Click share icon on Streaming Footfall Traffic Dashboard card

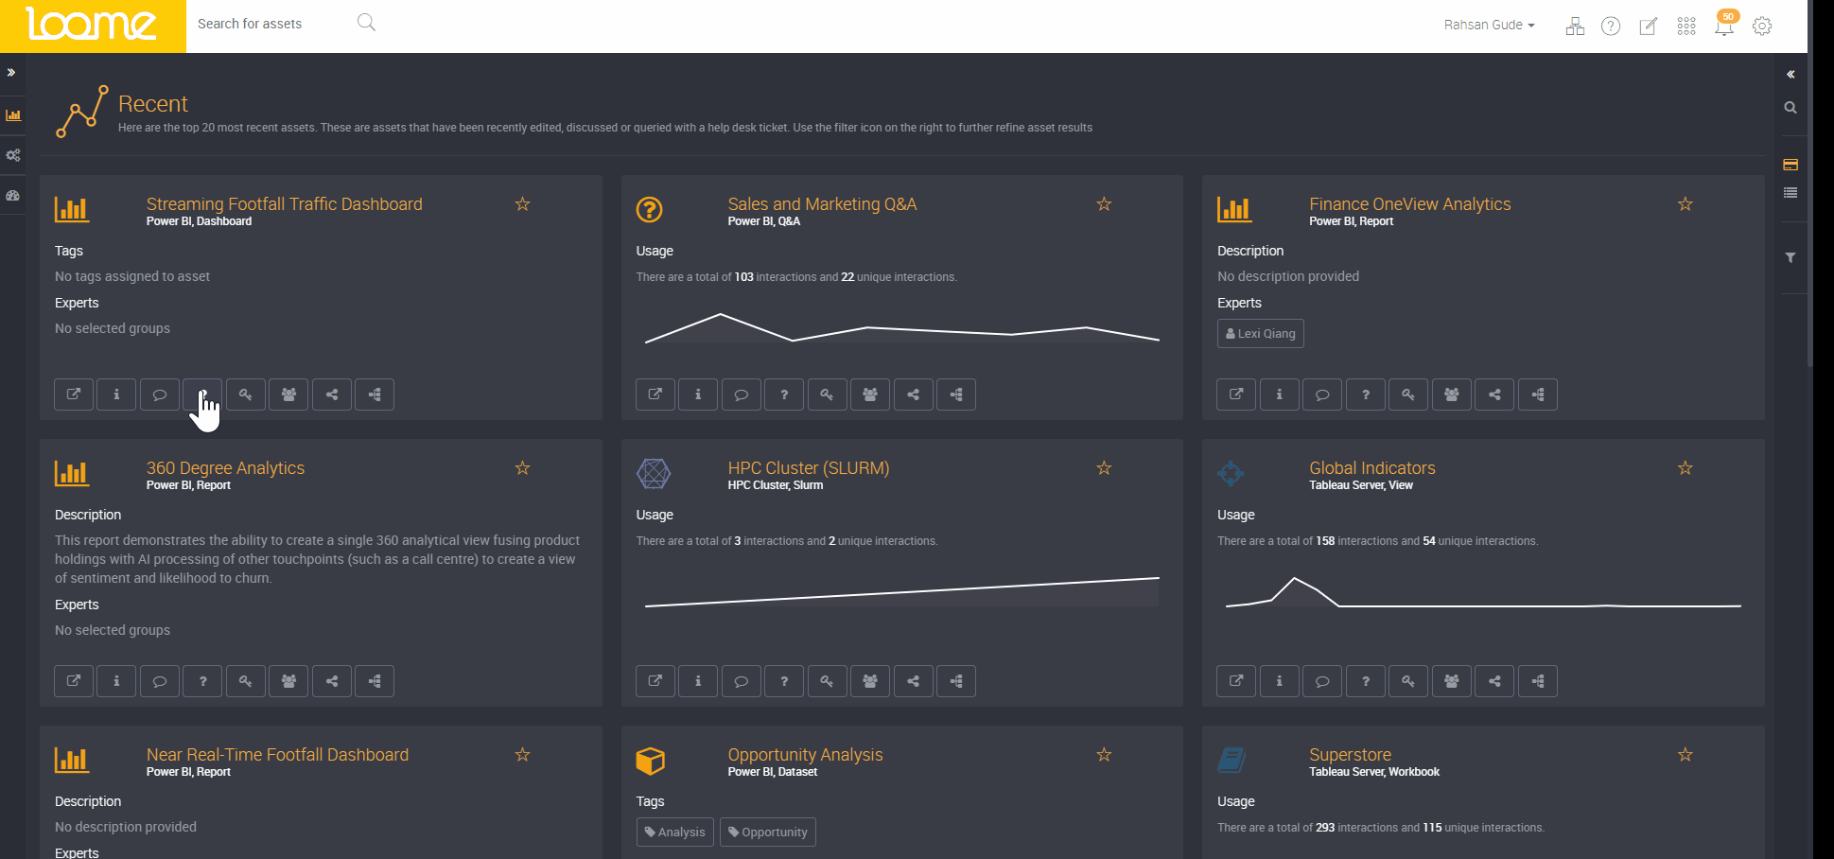(332, 394)
